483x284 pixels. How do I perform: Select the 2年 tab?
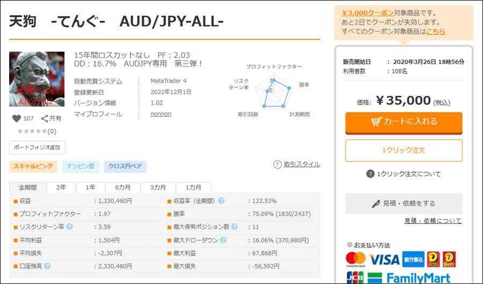61,188
